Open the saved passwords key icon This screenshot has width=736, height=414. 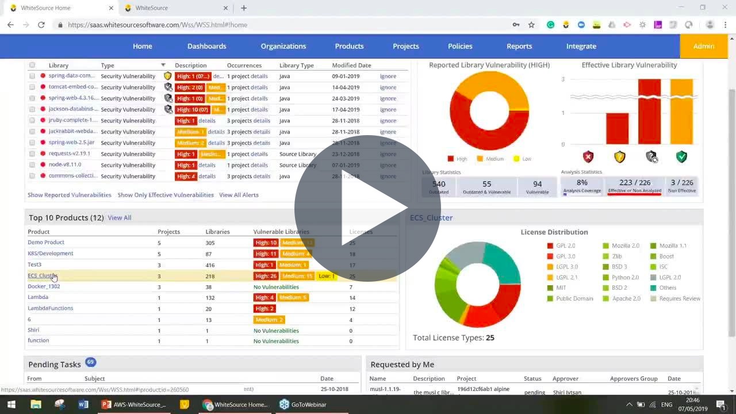(x=516, y=25)
